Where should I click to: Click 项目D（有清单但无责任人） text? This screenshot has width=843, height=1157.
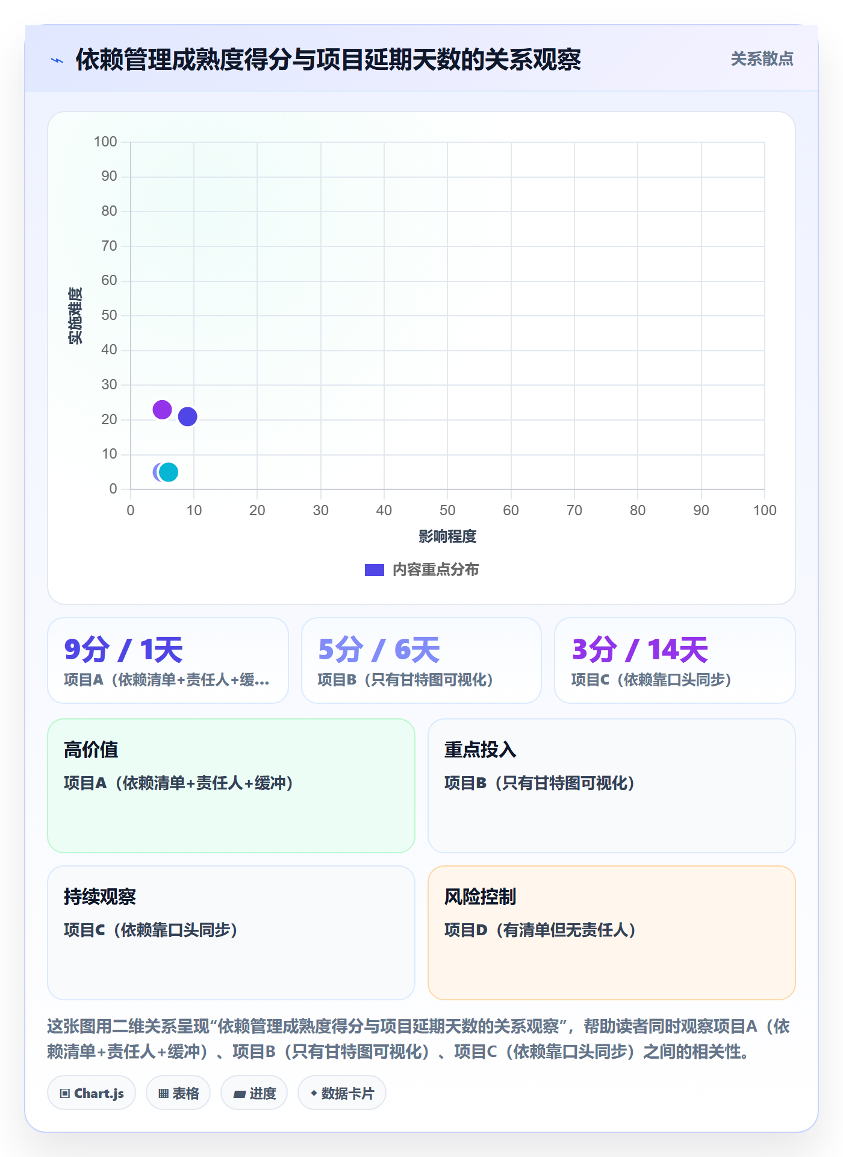[541, 930]
